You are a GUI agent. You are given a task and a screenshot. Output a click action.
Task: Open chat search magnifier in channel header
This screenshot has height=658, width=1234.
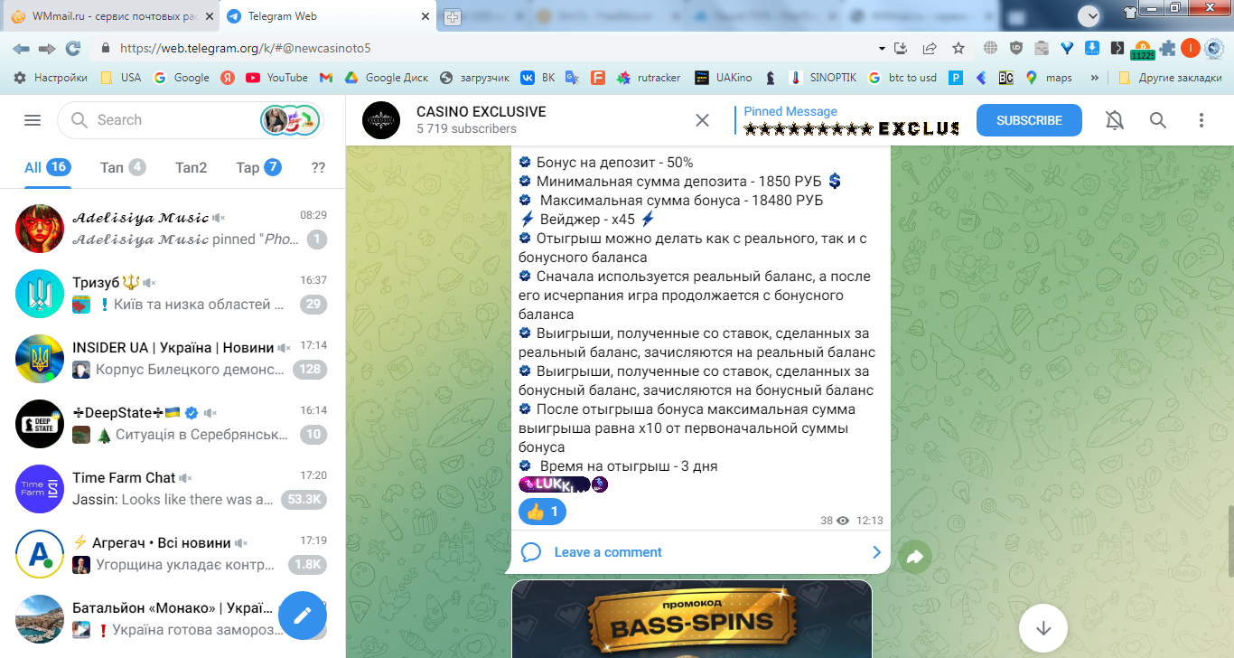click(x=1158, y=120)
